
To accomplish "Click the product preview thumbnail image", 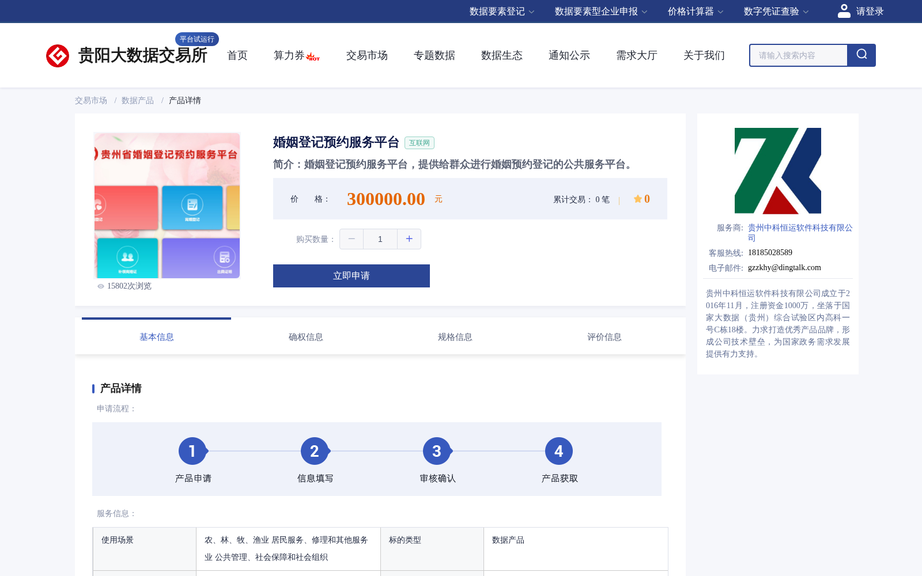I will point(167,206).
